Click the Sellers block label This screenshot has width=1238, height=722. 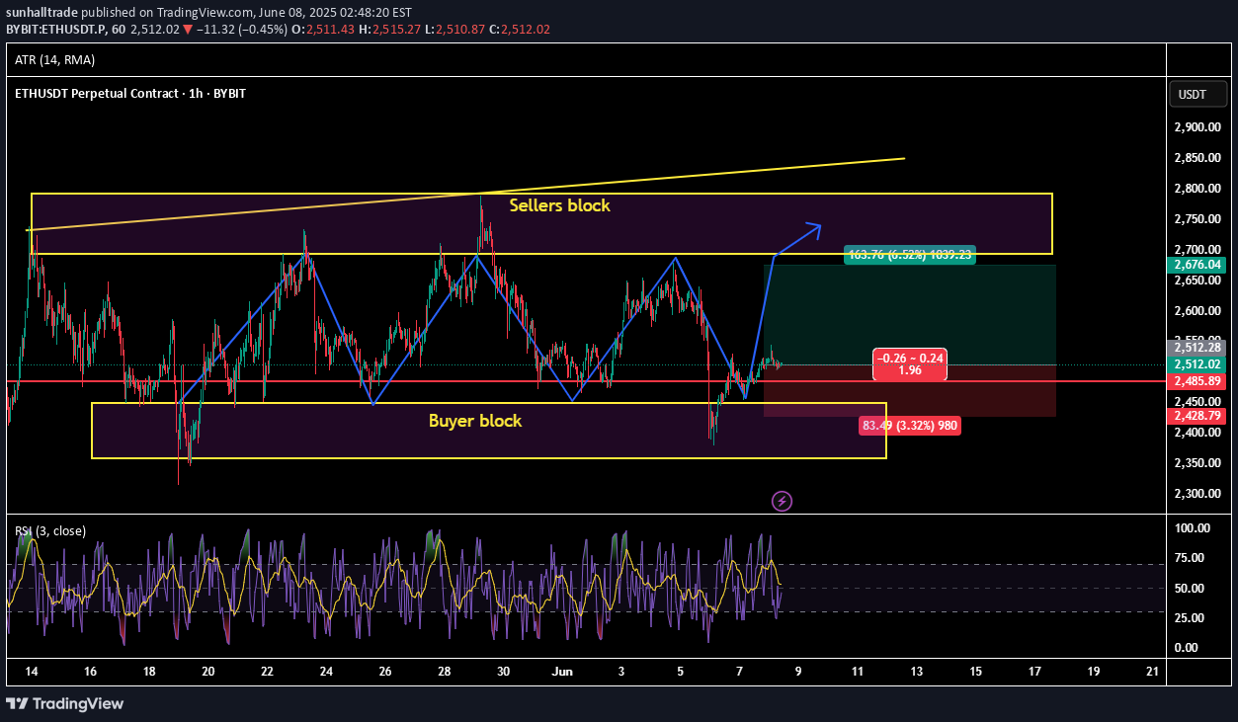click(559, 205)
